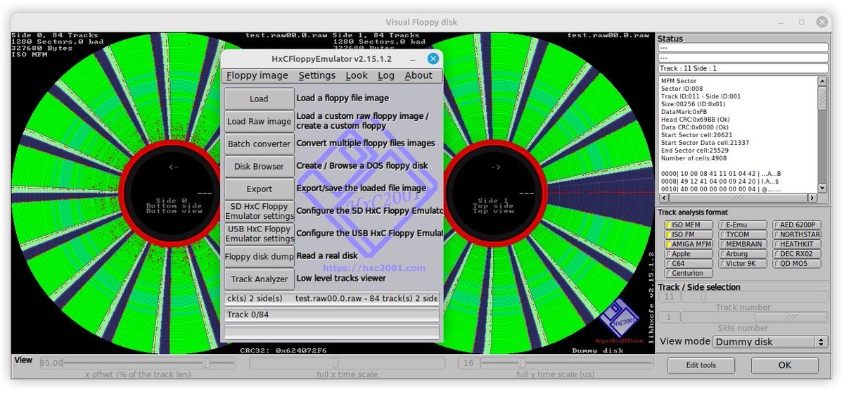Image resolution: width=844 pixels, height=394 pixels.
Task: Click the 'Sector ID:008' status line
Action: (682, 89)
